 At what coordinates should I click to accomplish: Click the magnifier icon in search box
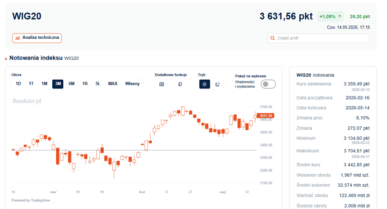272,38
